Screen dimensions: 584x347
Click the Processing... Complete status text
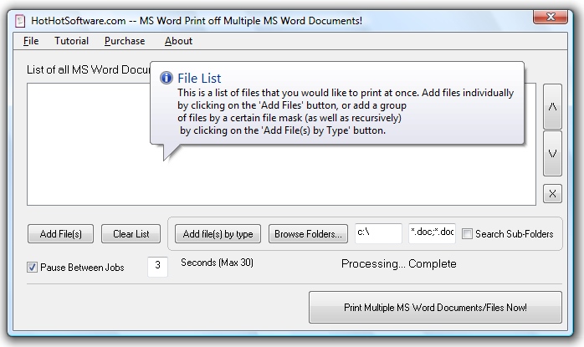(x=399, y=263)
